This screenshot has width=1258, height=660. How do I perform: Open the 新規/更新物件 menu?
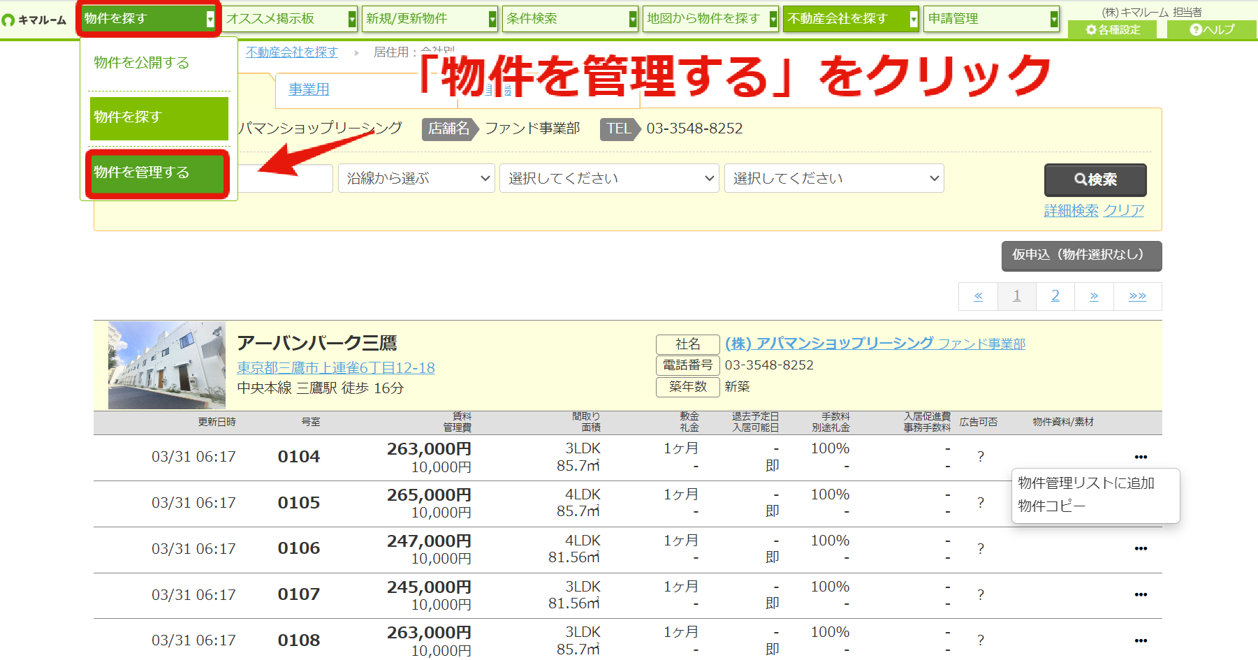[x=430, y=19]
